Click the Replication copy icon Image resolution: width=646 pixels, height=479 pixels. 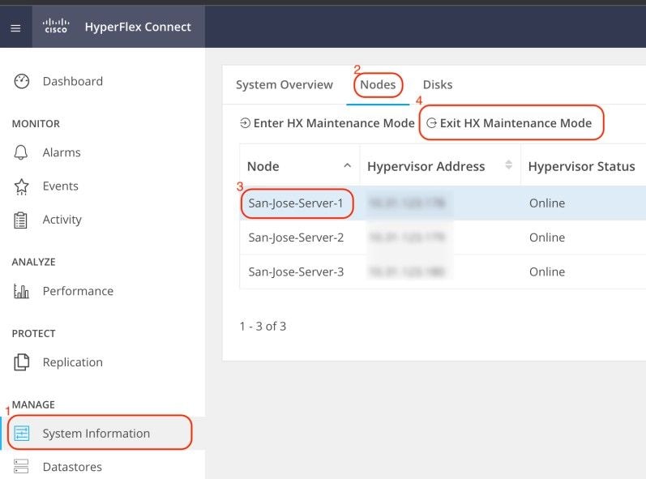[21, 362]
